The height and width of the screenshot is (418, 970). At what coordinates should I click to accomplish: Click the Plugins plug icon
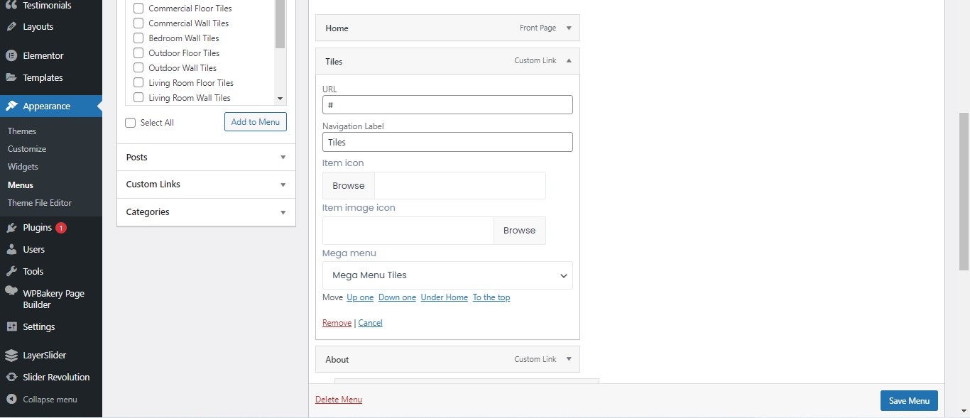click(11, 228)
